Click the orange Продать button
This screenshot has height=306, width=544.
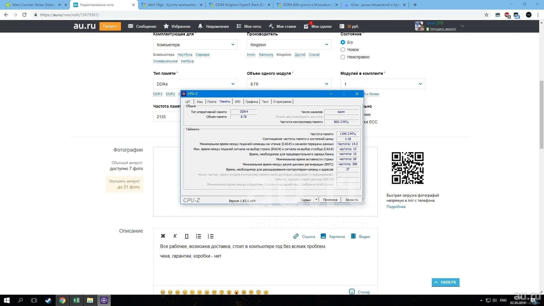click(110, 26)
